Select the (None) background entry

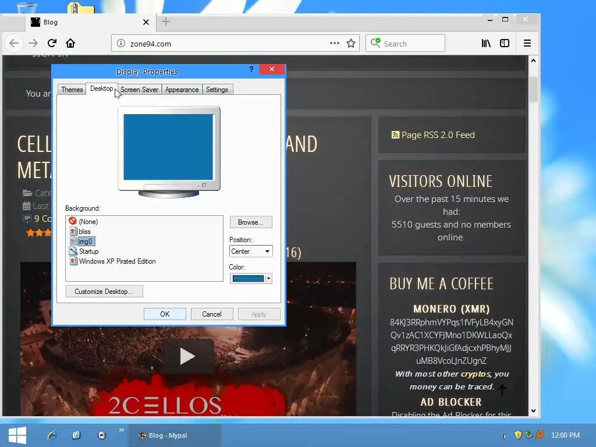click(83, 222)
